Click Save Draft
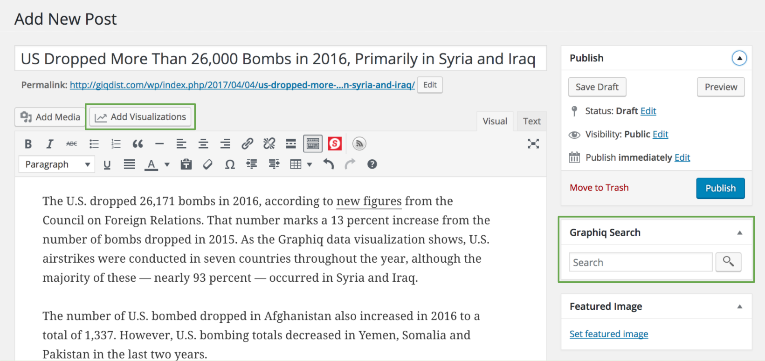765x361 pixels. point(597,87)
